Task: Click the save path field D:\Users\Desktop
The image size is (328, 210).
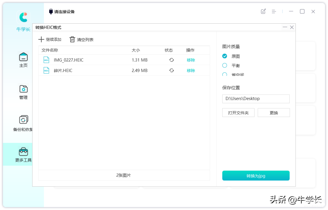Action: coord(256,99)
